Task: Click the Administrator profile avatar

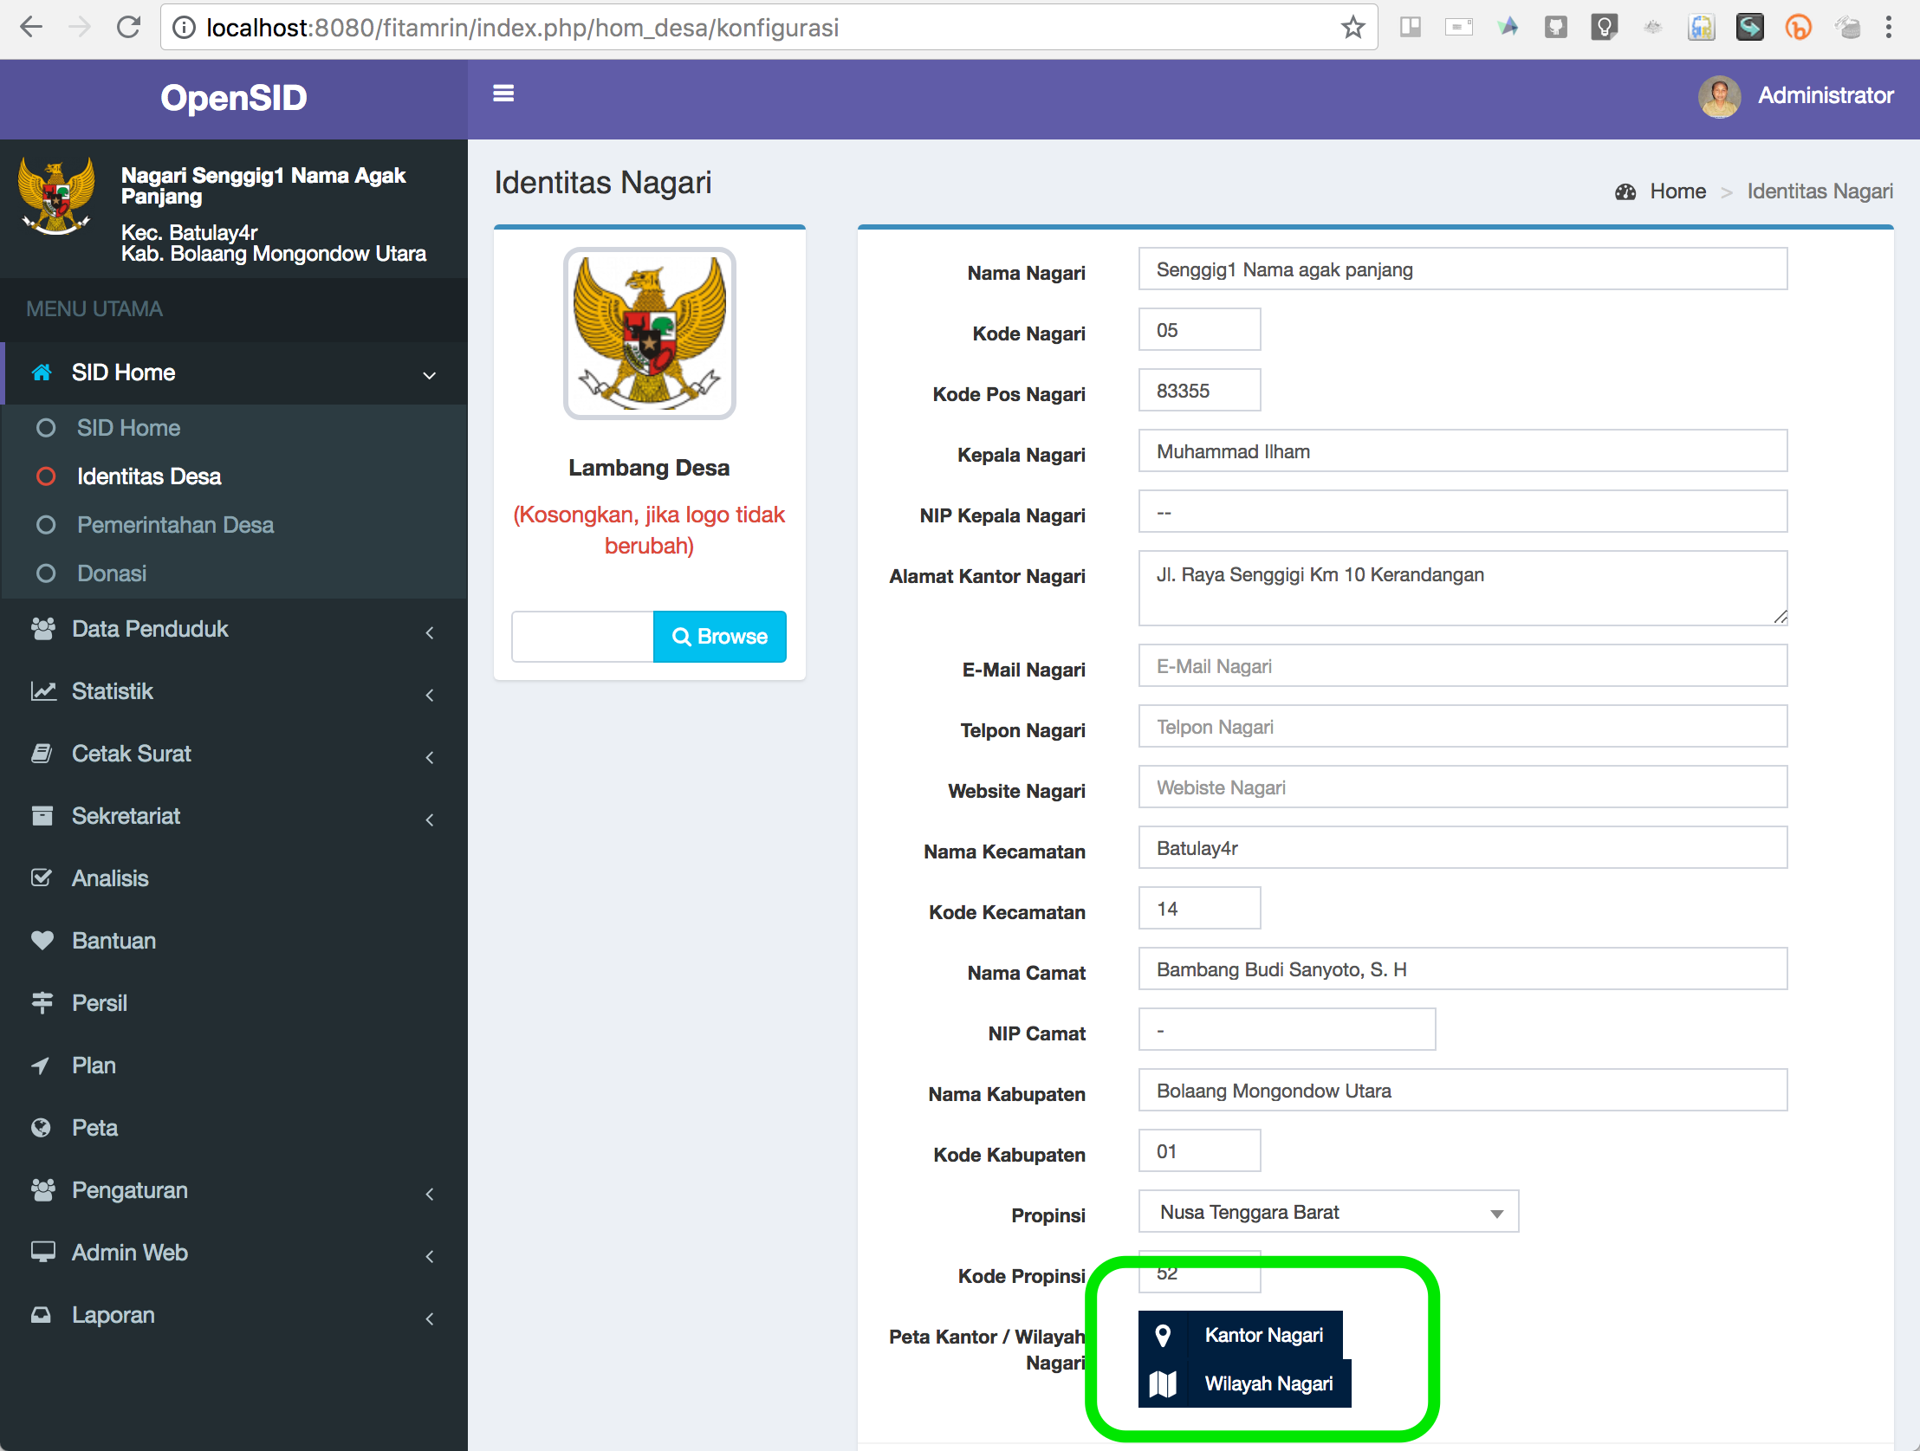Action: point(1720,96)
